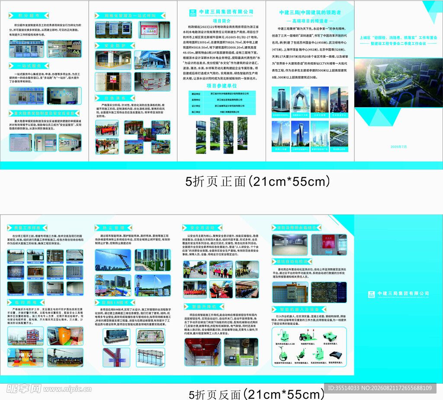Open the tower crane dust-spraying photo
The image size is (443, 400).
(113, 260)
